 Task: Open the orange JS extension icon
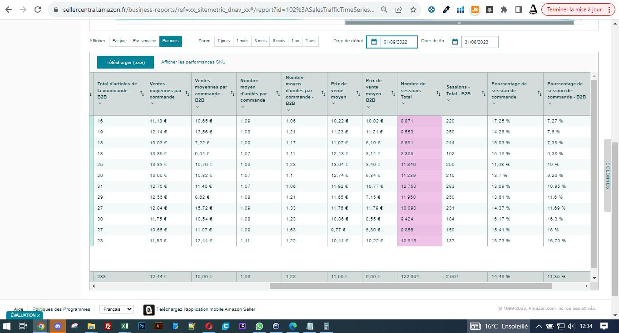click(x=475, y=10)
